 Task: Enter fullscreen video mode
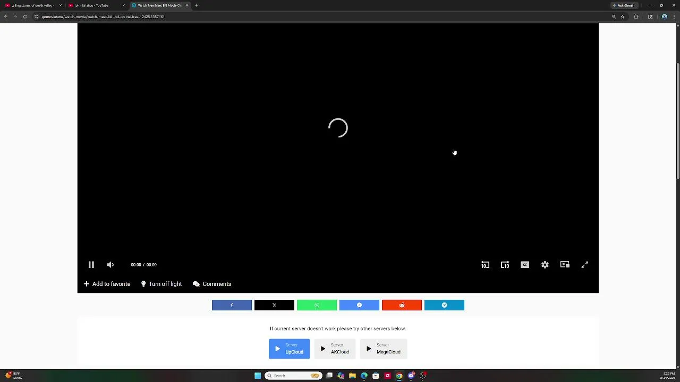[584, 265]
